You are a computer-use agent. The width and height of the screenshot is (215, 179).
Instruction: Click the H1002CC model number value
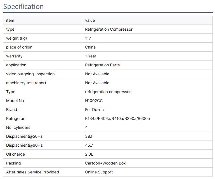(x=94, y=101)
